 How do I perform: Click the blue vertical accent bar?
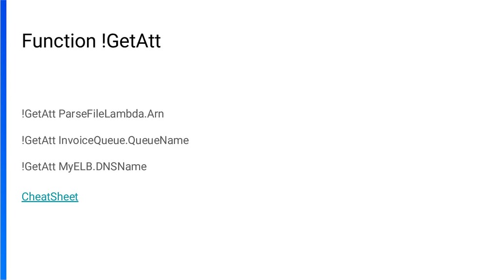click(x=3, y=140)
